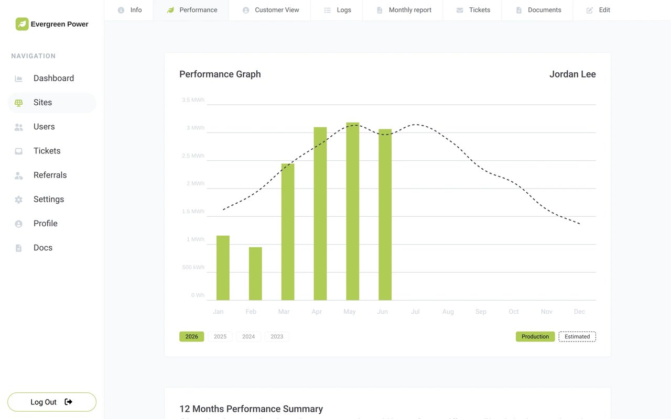Switch to the Logs tab
The width and height of the screenshot is (671, 419).
(x=337, y=10)
